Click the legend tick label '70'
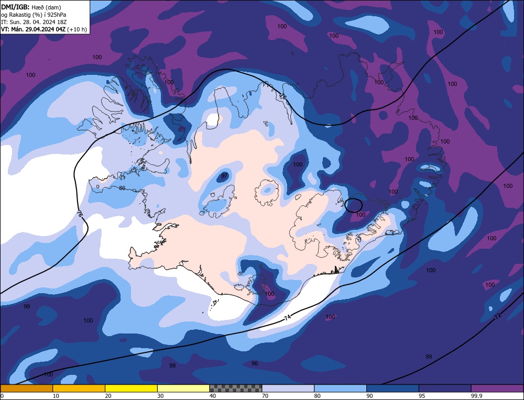Viewport: 524px width, 400px height. point(265,396)
